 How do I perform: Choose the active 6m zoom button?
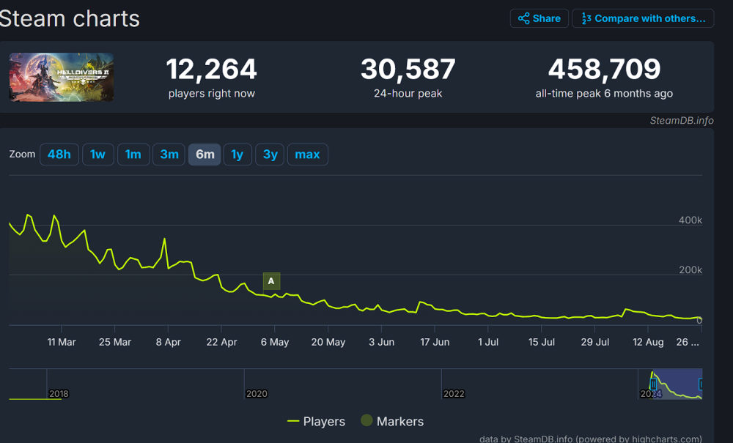[205, 155]
